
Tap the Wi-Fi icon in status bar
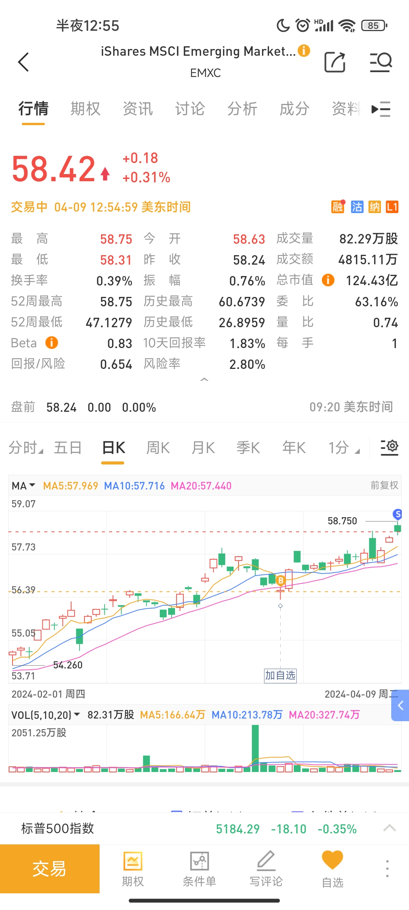pos(347,25)
